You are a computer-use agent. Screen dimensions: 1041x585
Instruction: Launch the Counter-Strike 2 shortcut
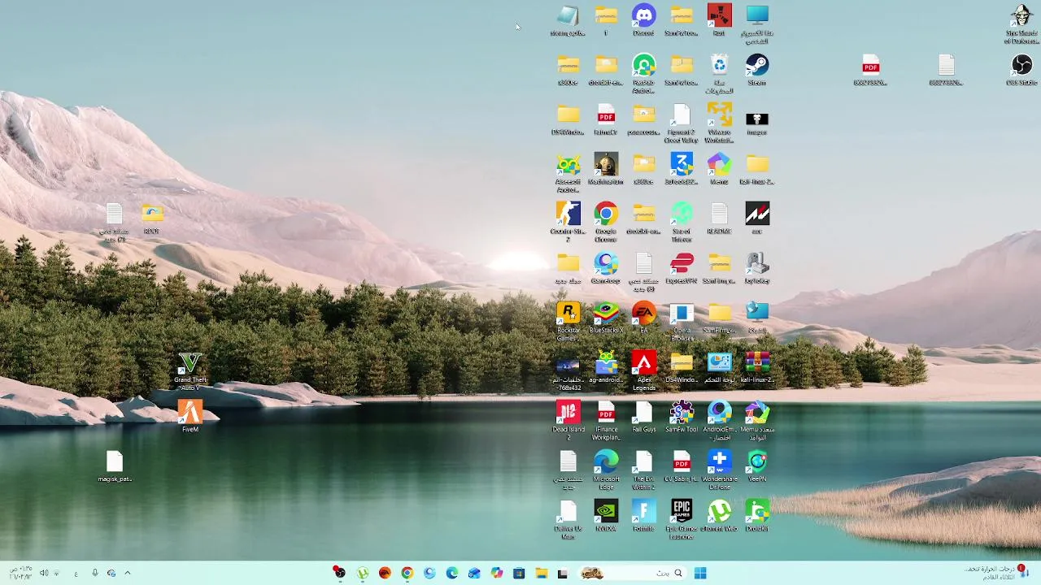point(568,223)
